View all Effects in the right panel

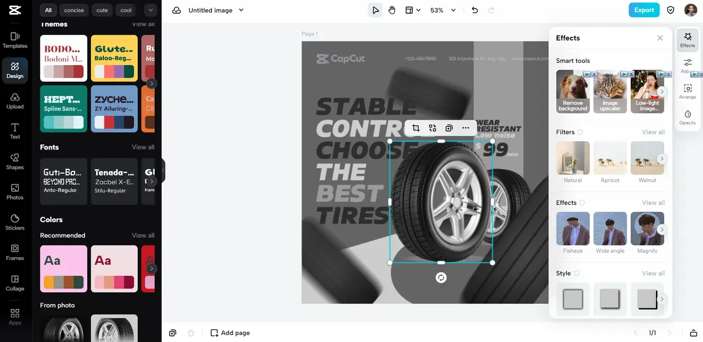(x=653, y=203)
